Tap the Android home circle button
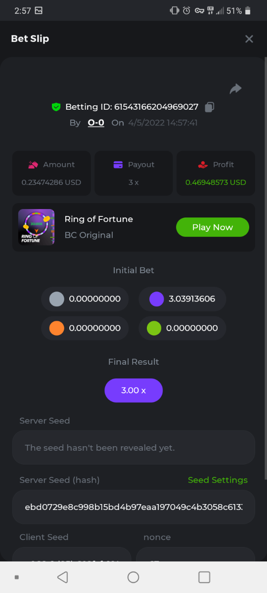This screenshot has width=267, height=593. [x=133, y=577]
